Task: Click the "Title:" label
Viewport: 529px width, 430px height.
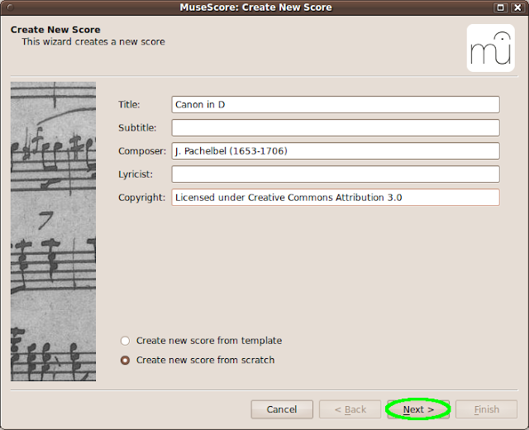Action: coord(129,105)
